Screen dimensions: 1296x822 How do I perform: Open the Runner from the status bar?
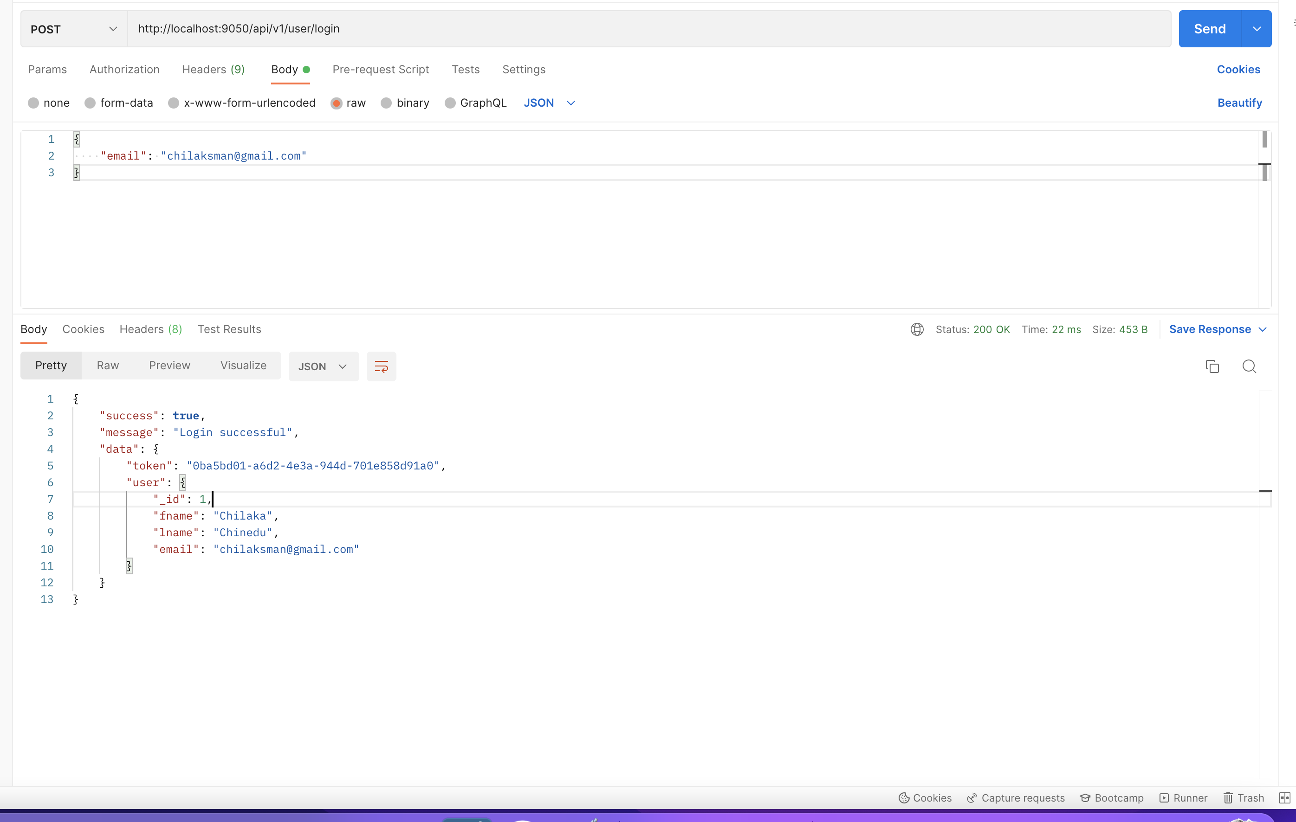[x=1183, y=798]
